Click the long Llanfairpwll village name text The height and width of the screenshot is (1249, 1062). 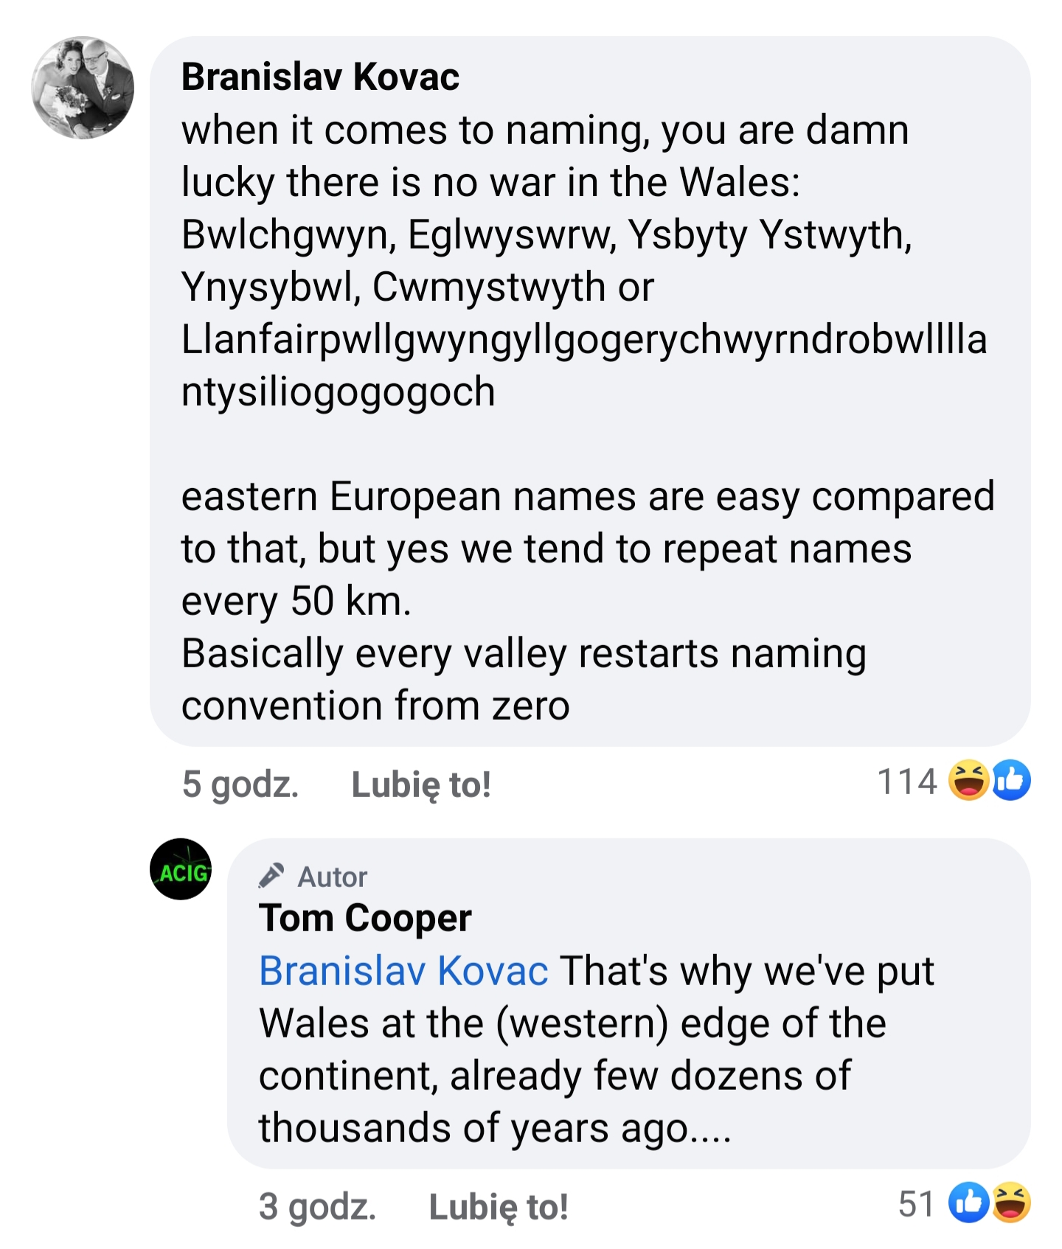pyautogui.click(x=583, y=340)
